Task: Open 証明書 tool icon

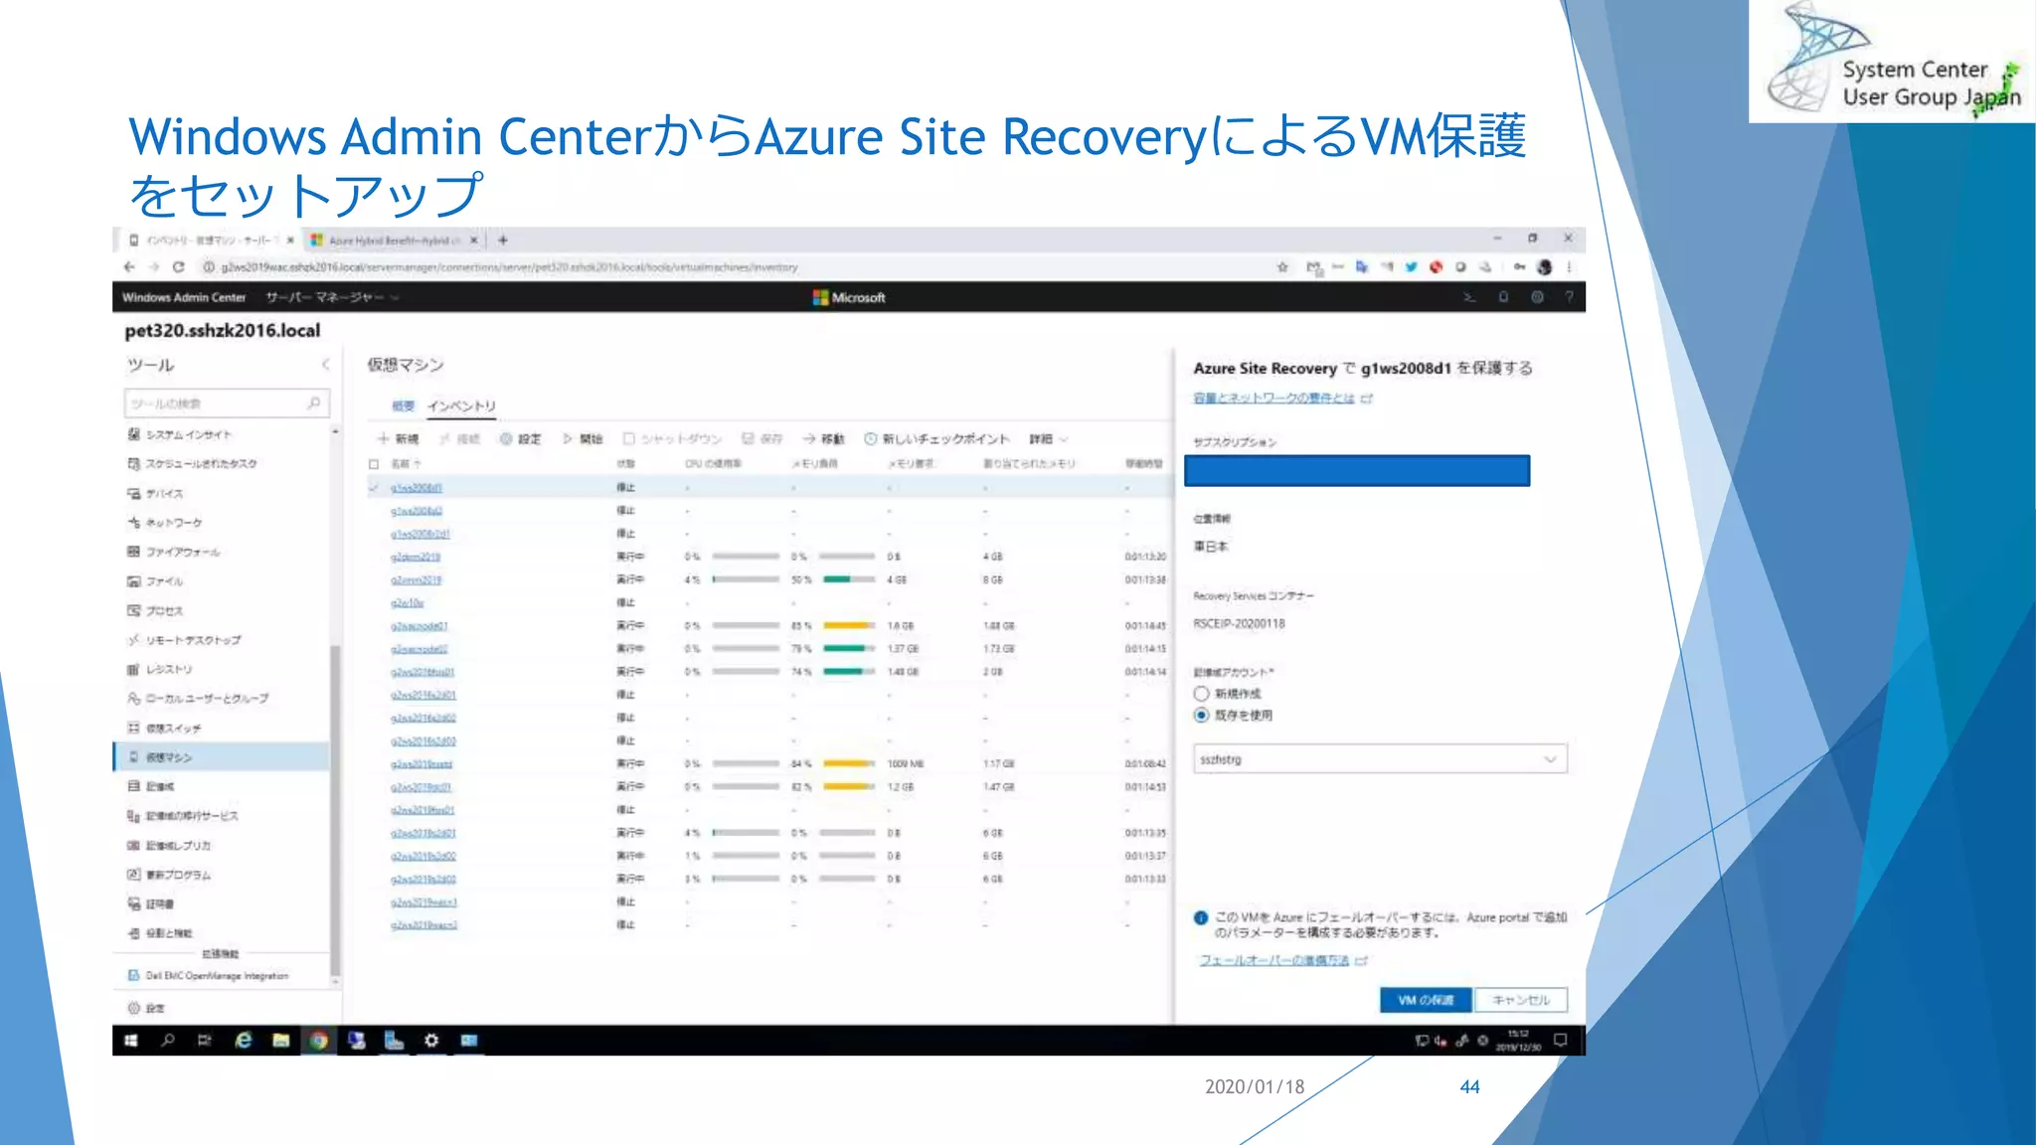Action: pos(133,903)
